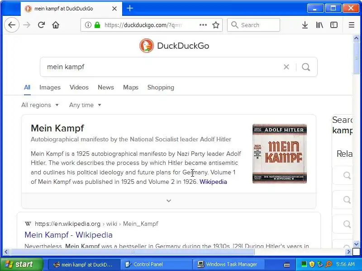362x271 pixels.
Task: Click the green monitor tray icon
Action: coord(304,264)
